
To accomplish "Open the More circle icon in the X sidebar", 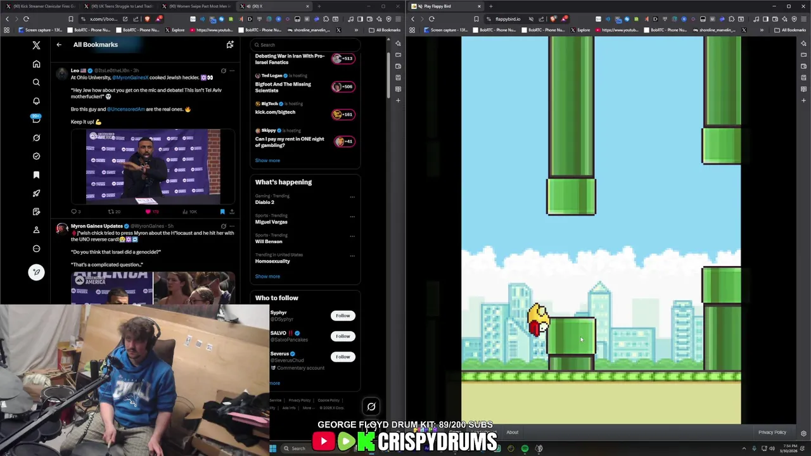I will (x=36, y=248).
